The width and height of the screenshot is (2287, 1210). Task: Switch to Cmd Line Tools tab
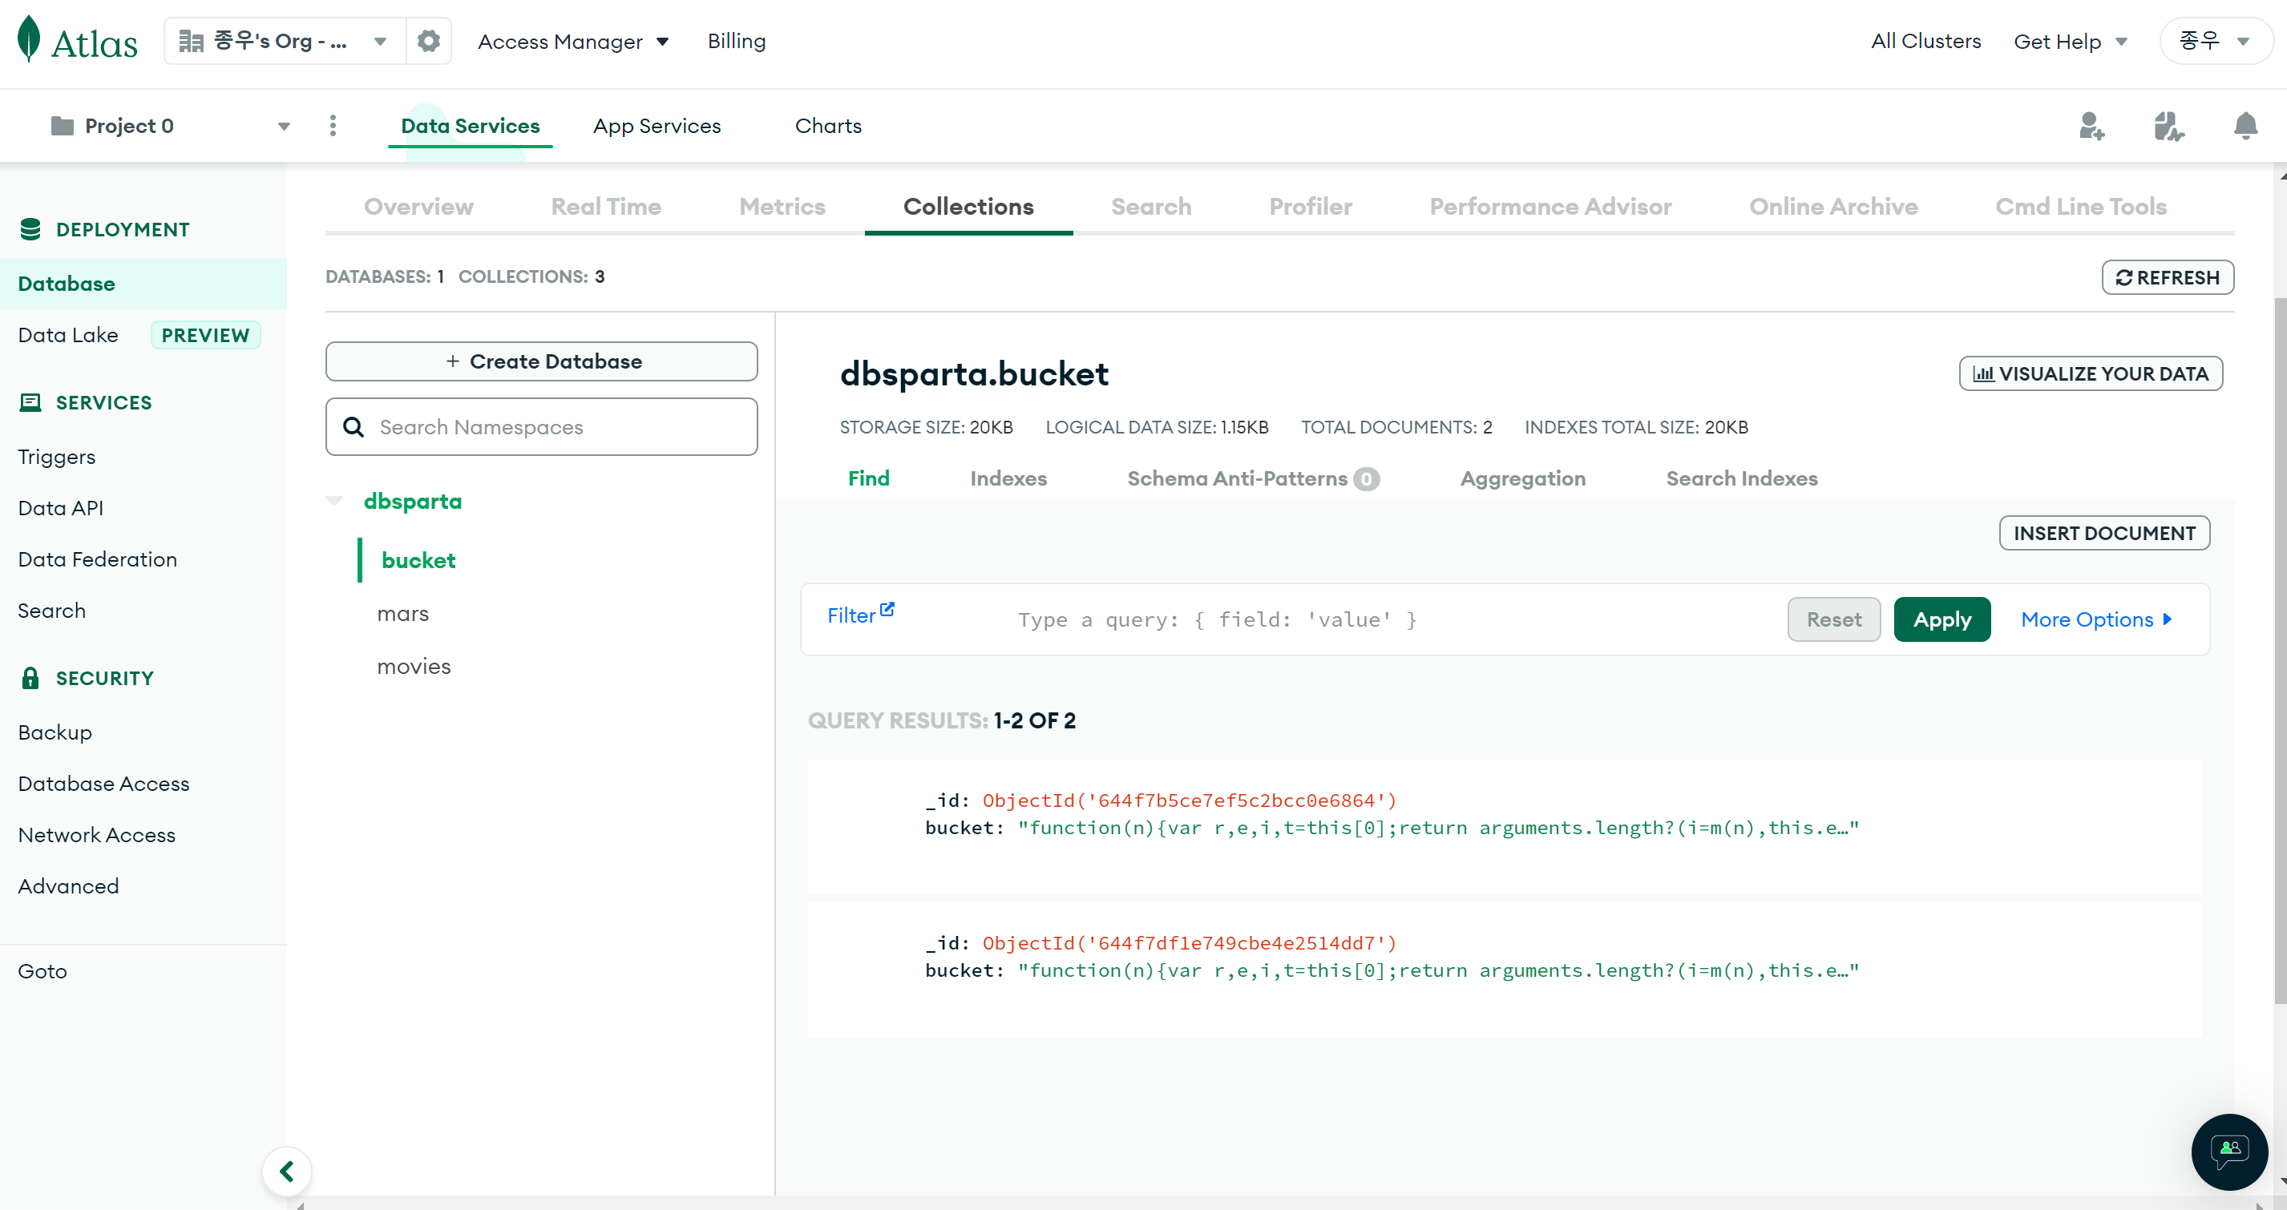[2081, 207]
